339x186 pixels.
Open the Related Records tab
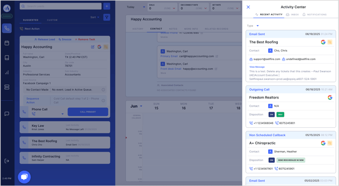click(x=217, y=29)
